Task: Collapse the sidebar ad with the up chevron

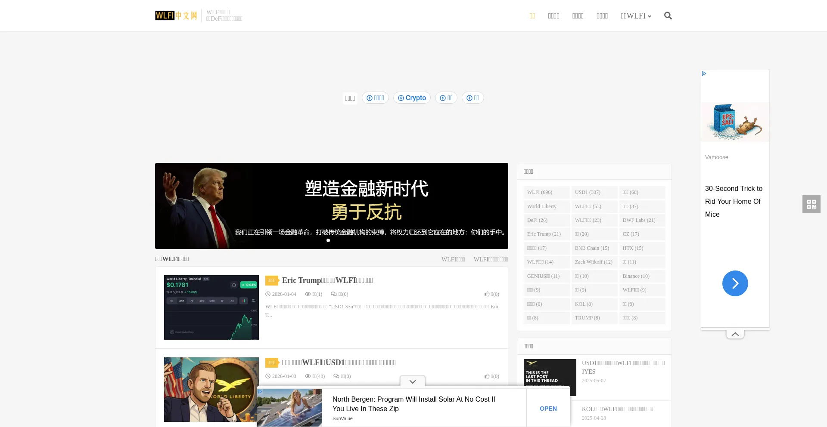Action: pos(735,334)
